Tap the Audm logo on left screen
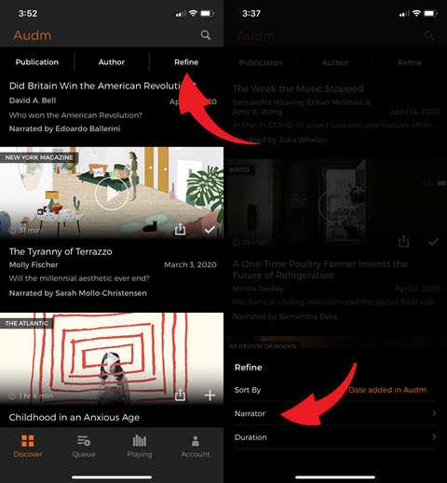This screenshot has height=483, width=447. click(x=33, y=35)
